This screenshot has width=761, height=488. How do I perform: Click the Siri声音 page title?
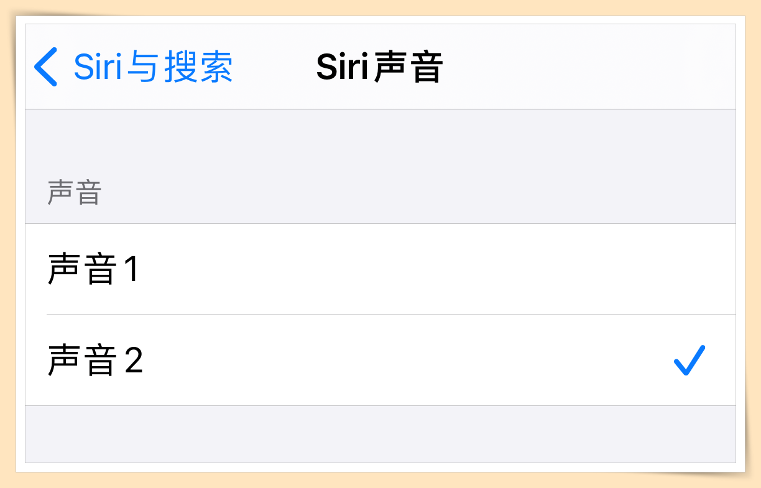379,67
